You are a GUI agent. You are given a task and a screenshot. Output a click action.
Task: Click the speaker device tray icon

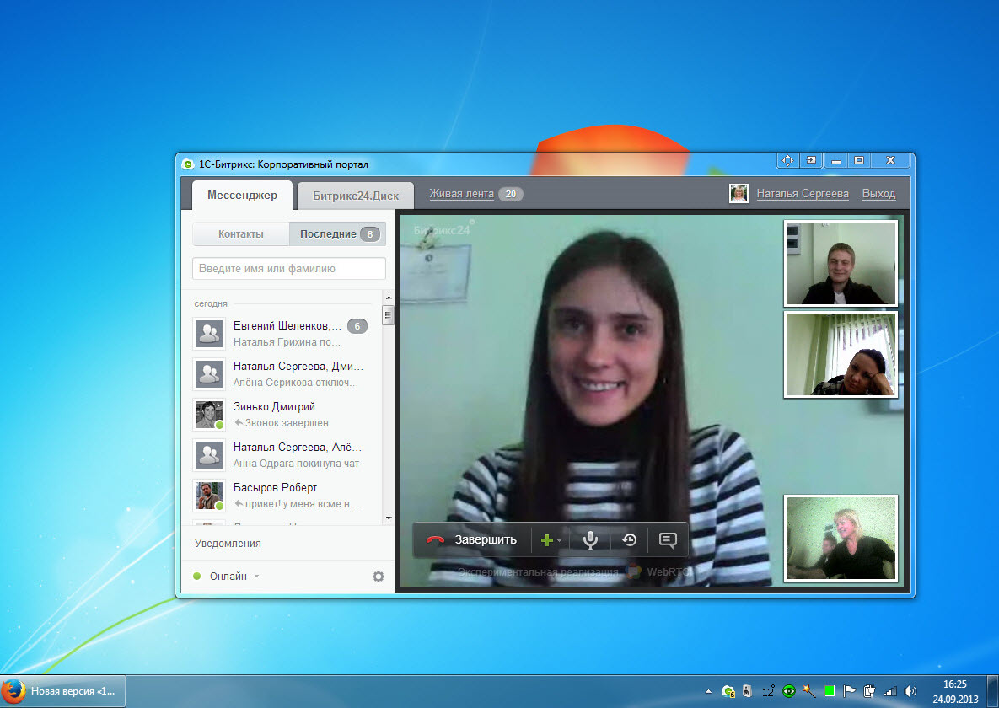(x=747, y=691)
